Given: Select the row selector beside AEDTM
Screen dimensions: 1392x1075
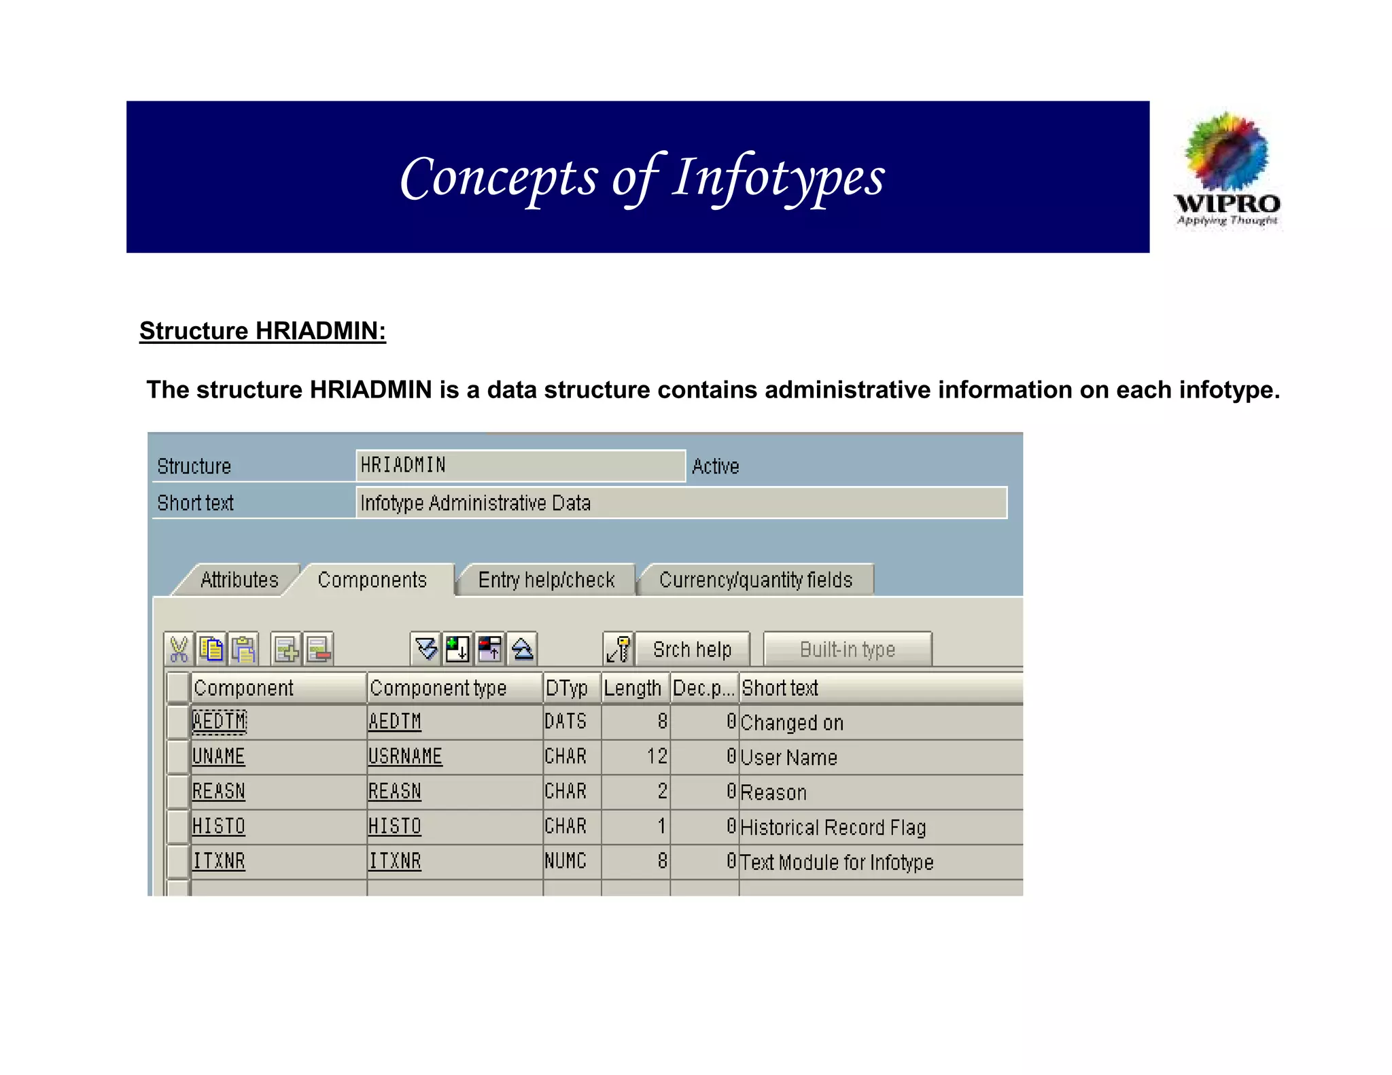Looking at the screenshot, I should point(177,722).
